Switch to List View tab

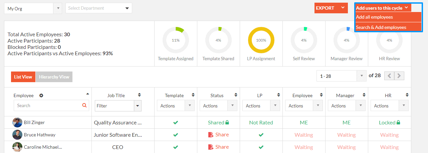click(23, 77)
